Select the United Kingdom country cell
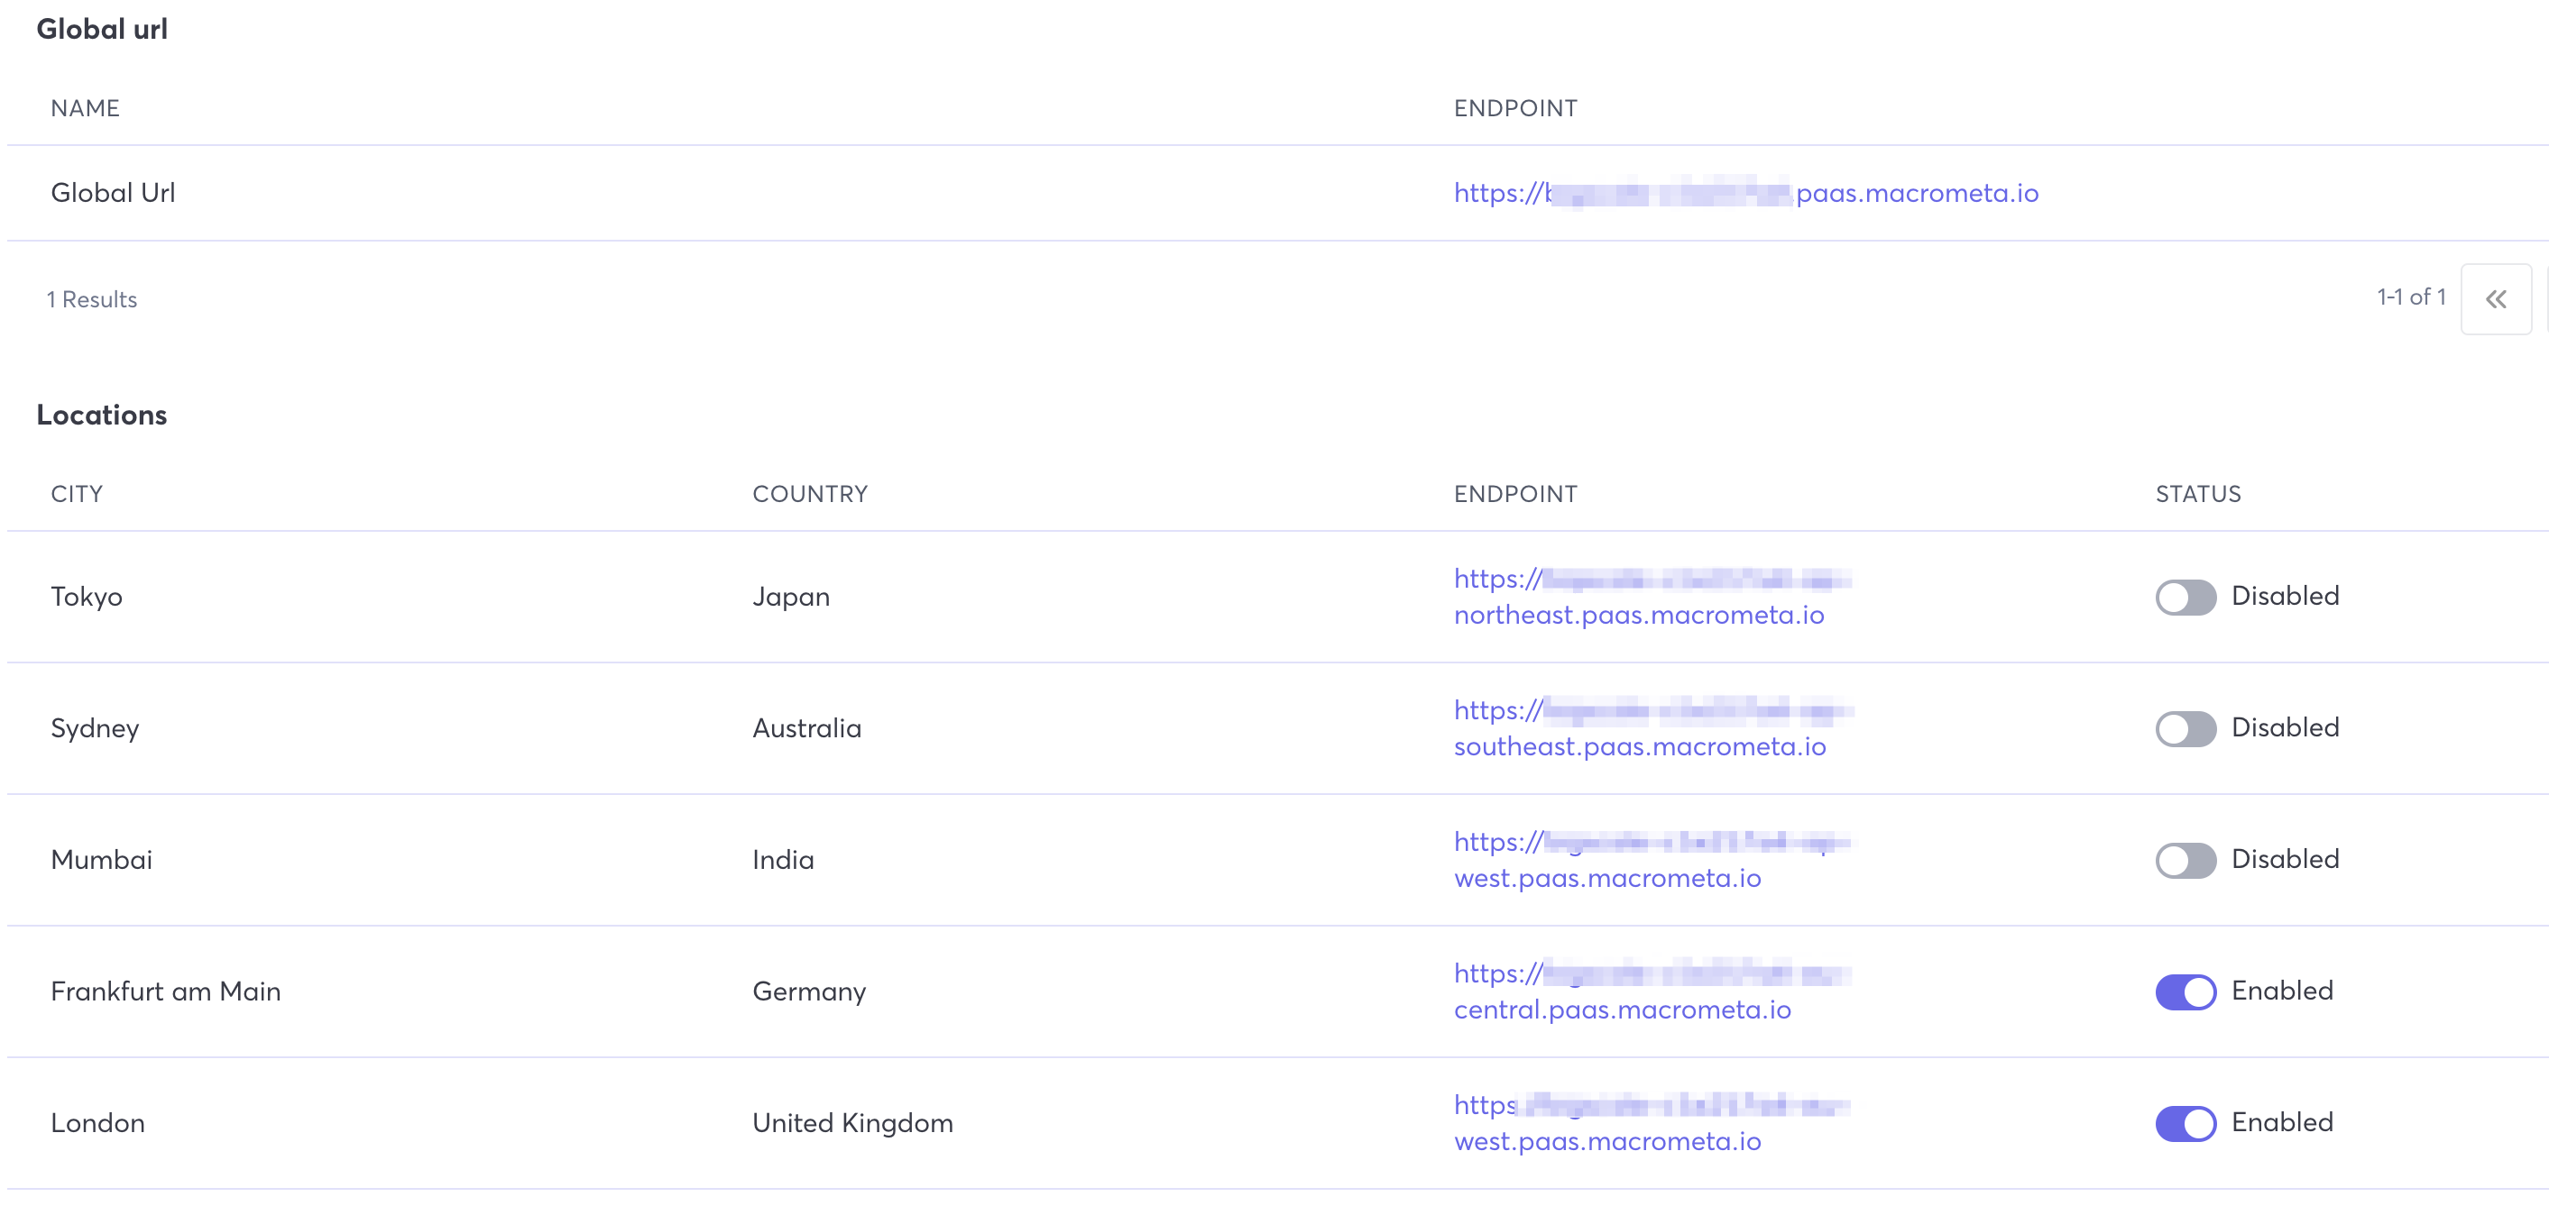The height and width of the screenshot is (1206, 2549). (x=852, y=1123)
